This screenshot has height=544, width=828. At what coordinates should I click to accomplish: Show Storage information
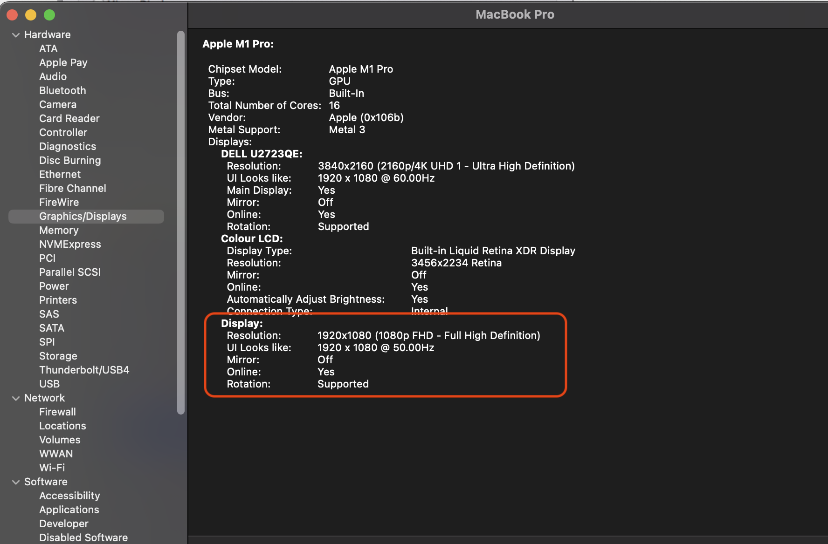pos(58,356)
